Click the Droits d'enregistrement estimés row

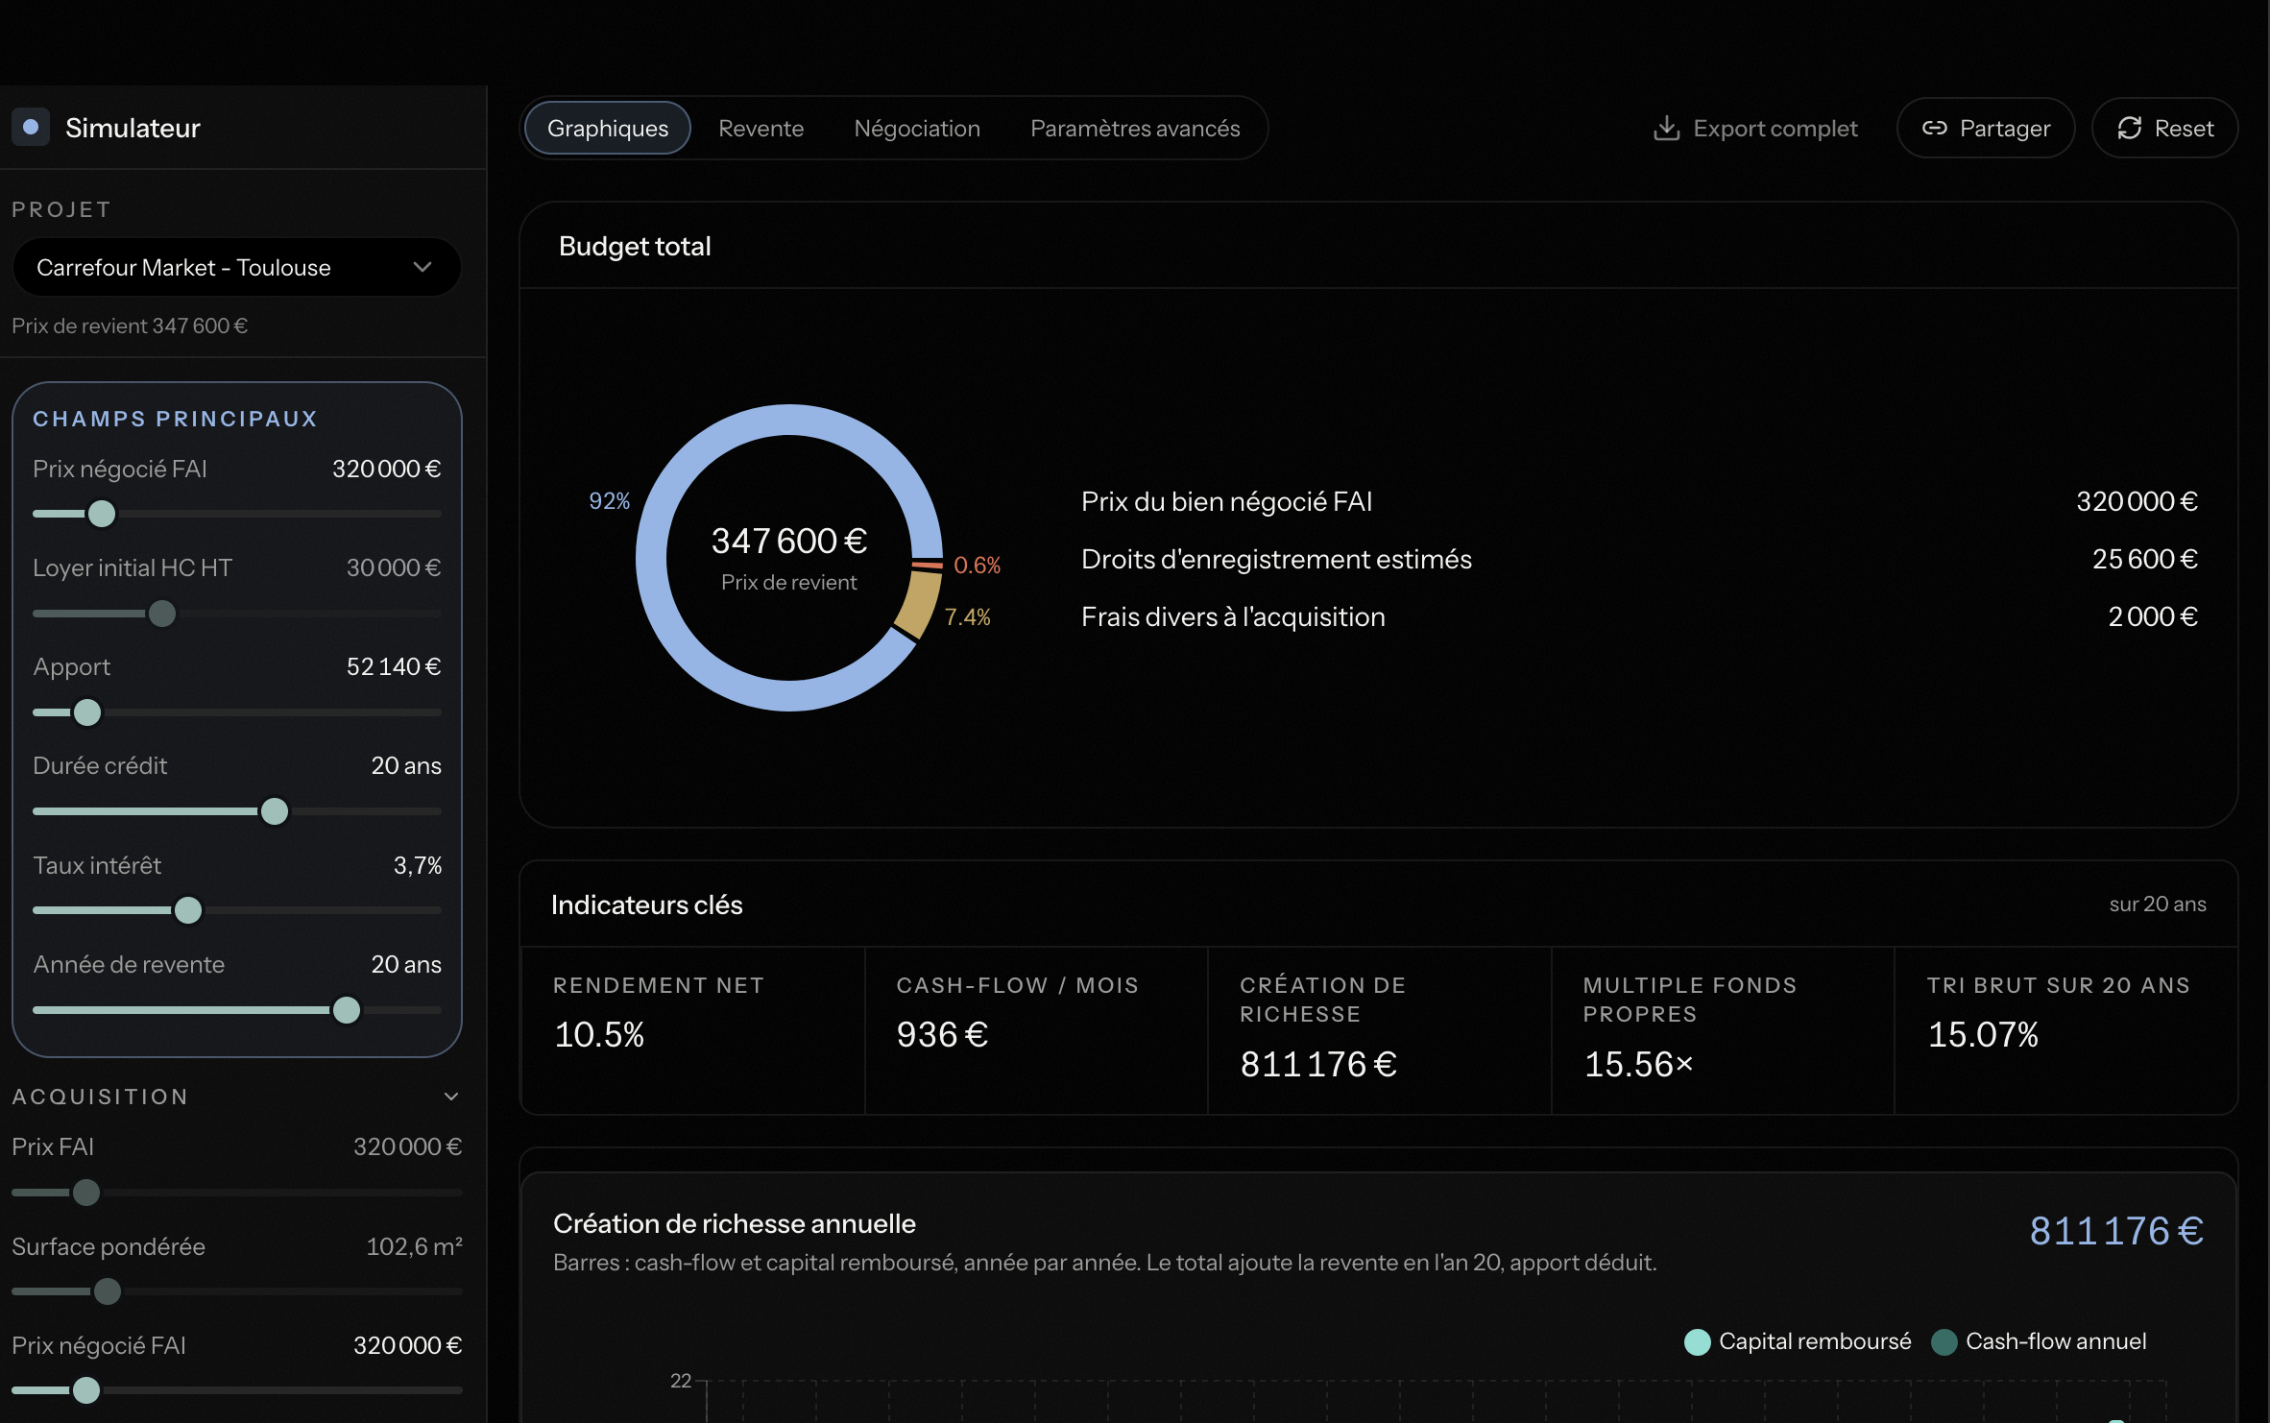[x=1639, y=559]
